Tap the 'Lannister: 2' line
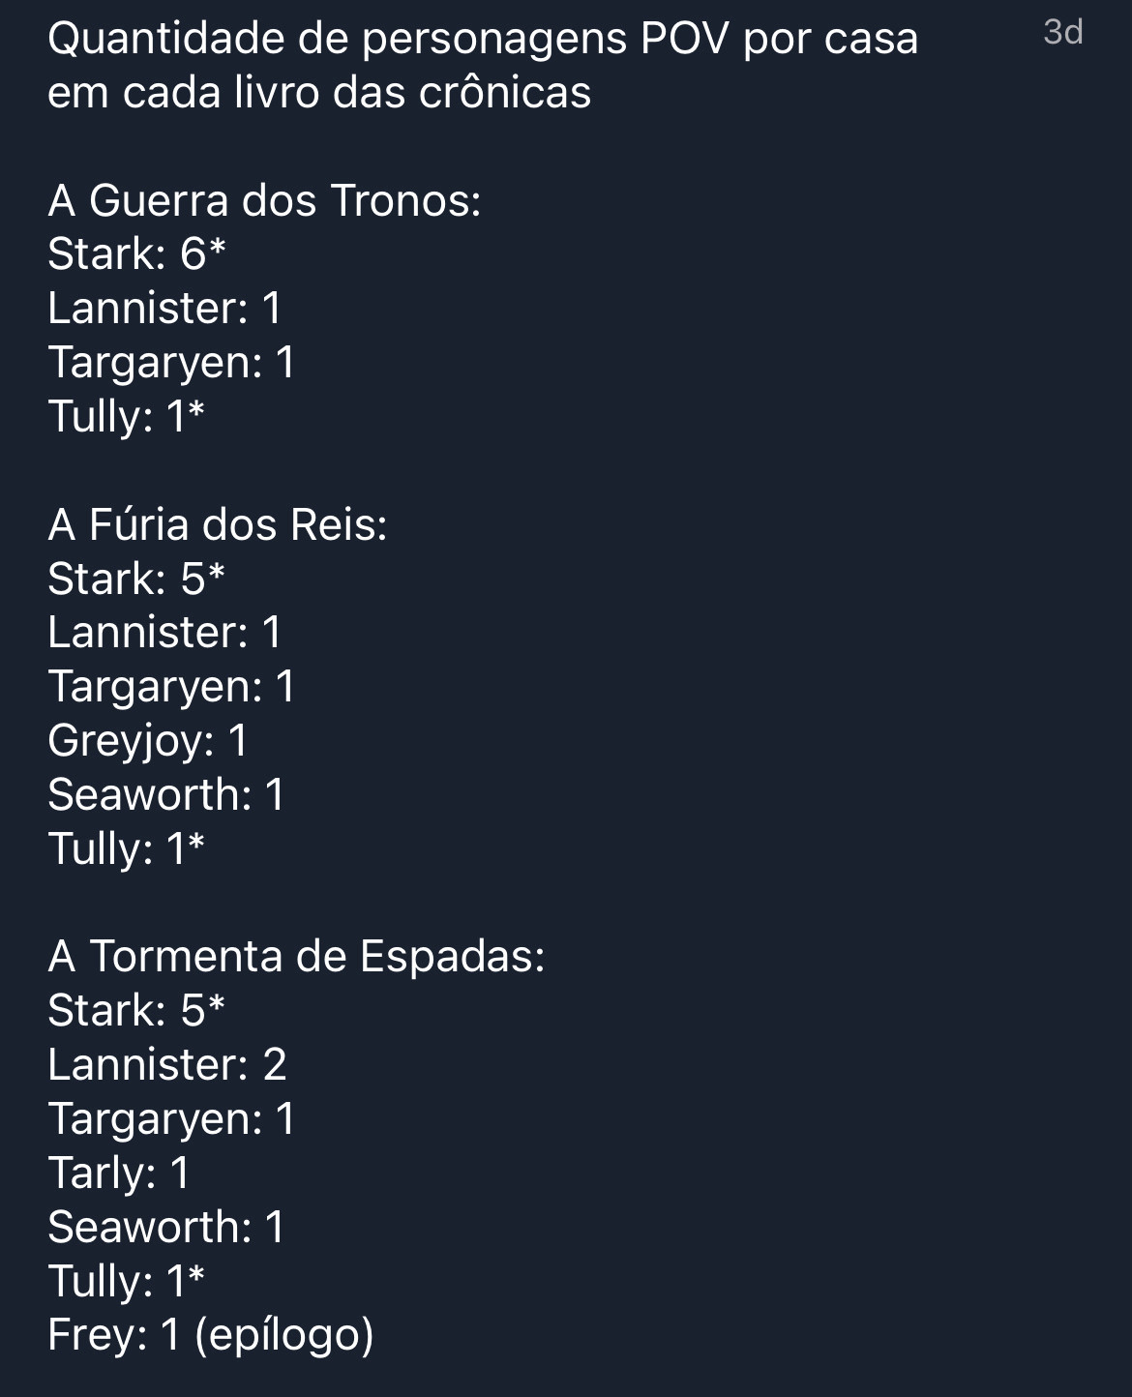Image resolution: width=1132 pixels, height=1397 pixels. pos(167,1064)
